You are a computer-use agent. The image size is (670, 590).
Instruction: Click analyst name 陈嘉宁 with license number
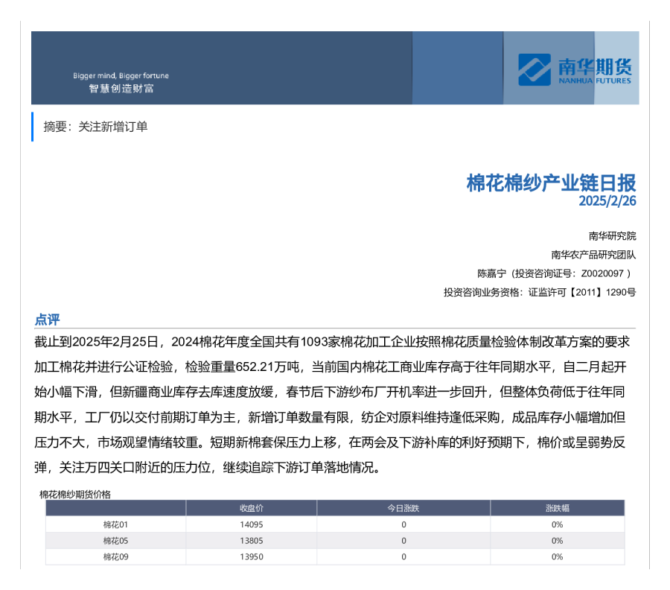[x=556, y=273]
